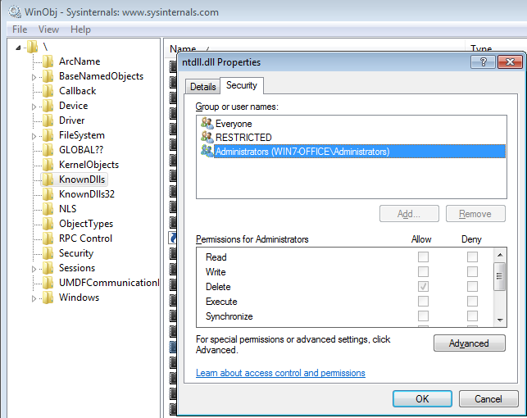Viewport: 527px width, 418px height.
Task: Click the Advanced button
Action: pyautogui.click(x=469, y=343)
